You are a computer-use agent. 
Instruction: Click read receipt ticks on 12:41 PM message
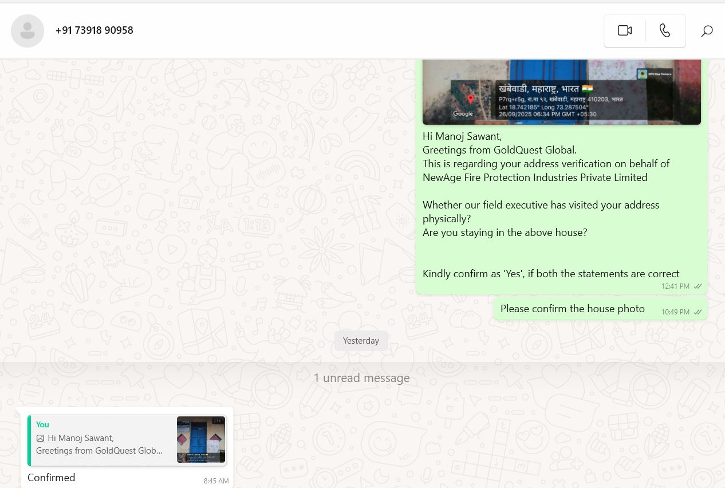(698, 286)
